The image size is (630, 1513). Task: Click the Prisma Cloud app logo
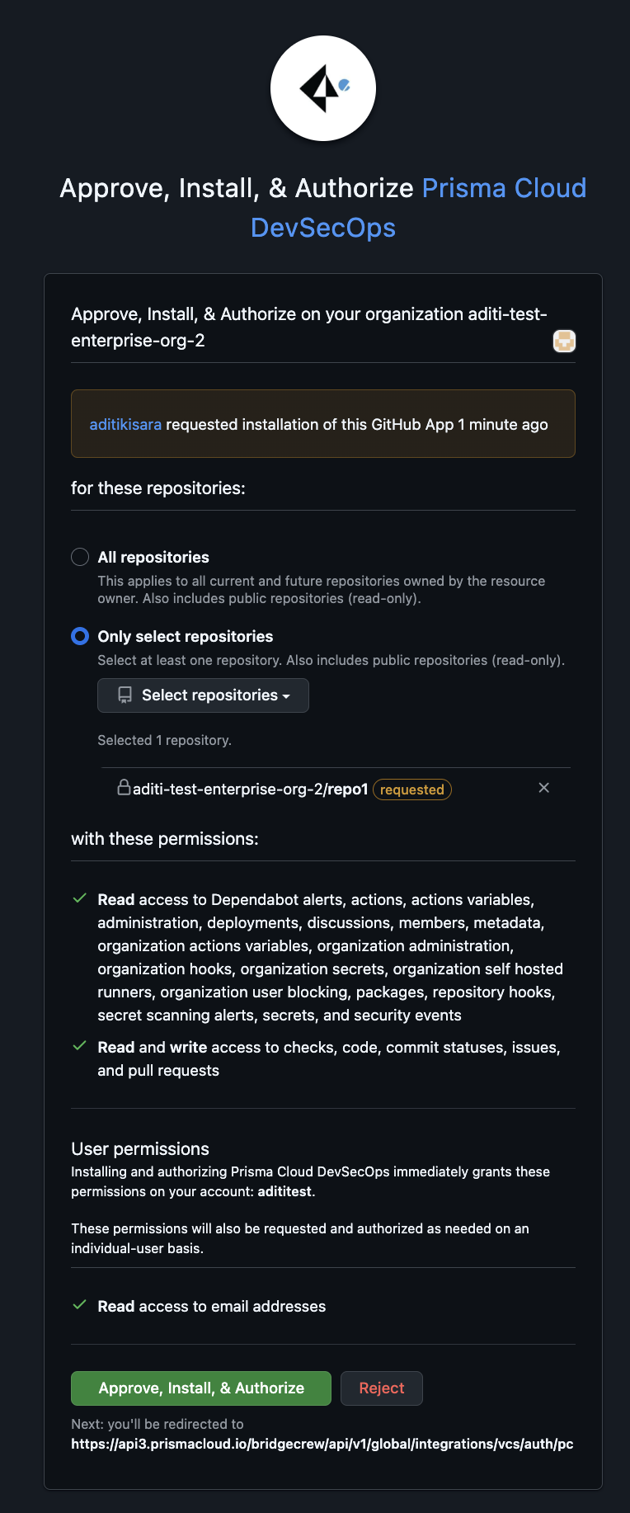(323, 88)
